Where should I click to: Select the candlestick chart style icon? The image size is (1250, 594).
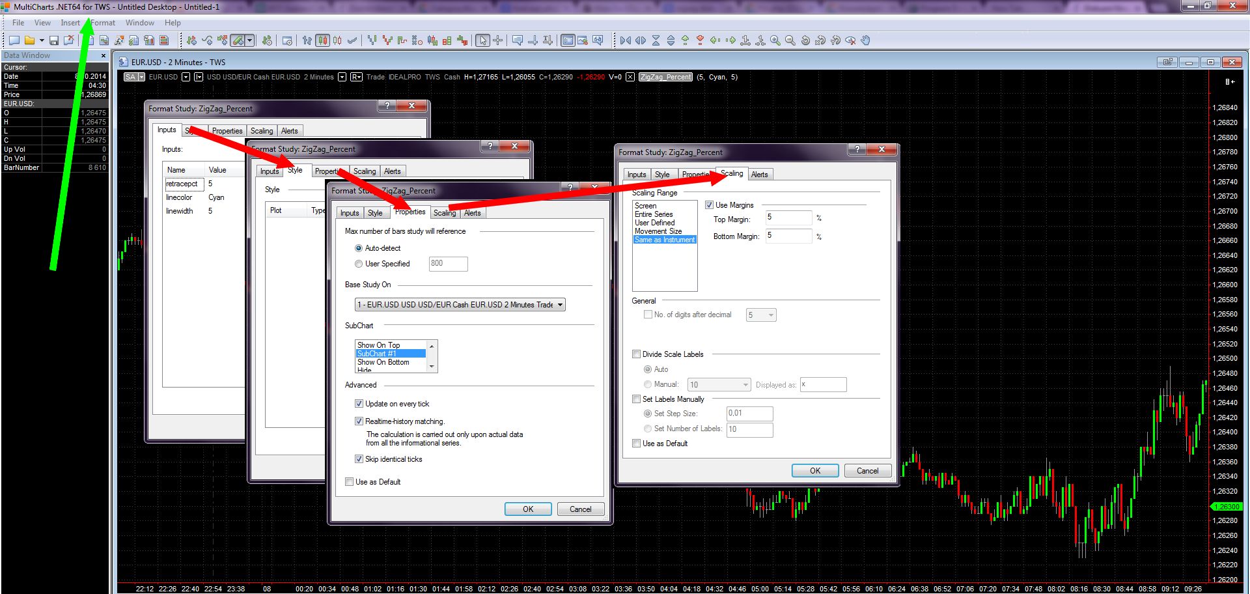coord(322,40)
